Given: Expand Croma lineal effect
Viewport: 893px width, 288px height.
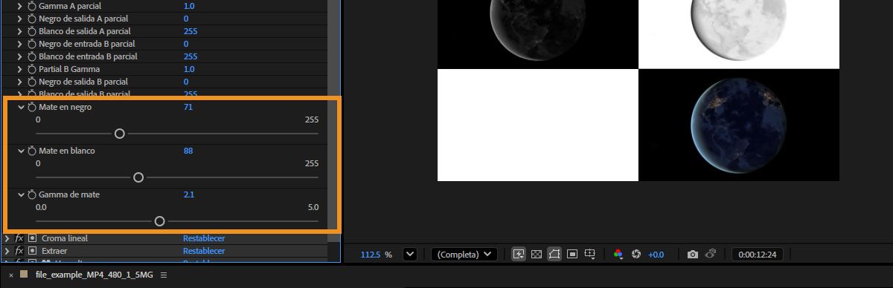Looking at the screenshot, I should [x=7, y=239].
